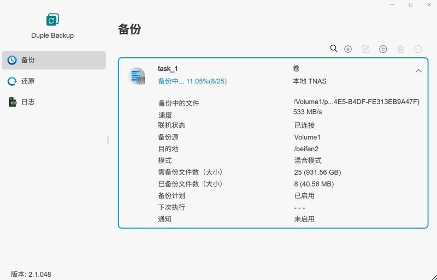Screen dimensions: 437x280
Task: Click the log file icon beside 日志
Action: tap(12, 102)
